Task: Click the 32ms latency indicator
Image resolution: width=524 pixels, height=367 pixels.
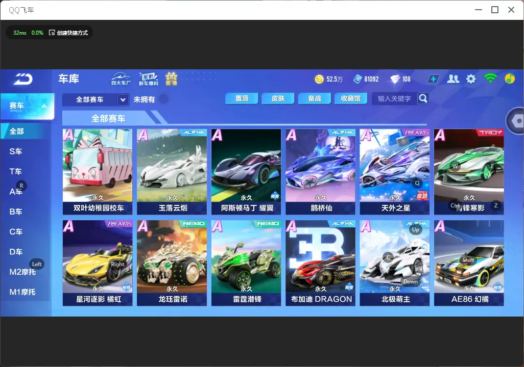Action: coord(20,33)
